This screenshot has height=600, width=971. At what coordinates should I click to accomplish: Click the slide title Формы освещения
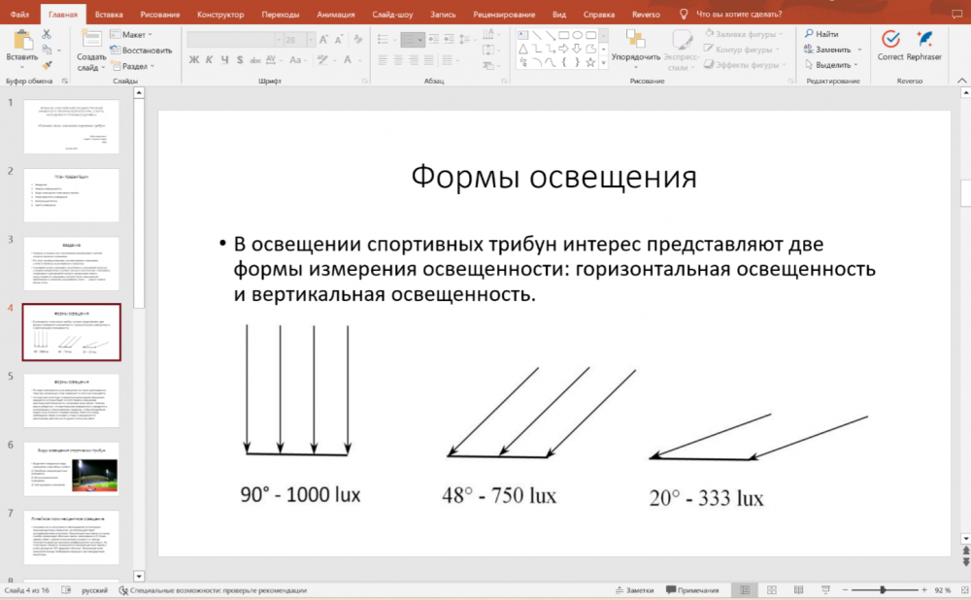click(x=553, y=177)
